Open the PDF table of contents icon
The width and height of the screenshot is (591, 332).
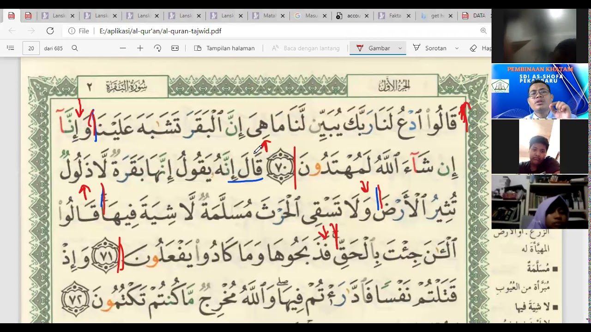click(11, 48)
